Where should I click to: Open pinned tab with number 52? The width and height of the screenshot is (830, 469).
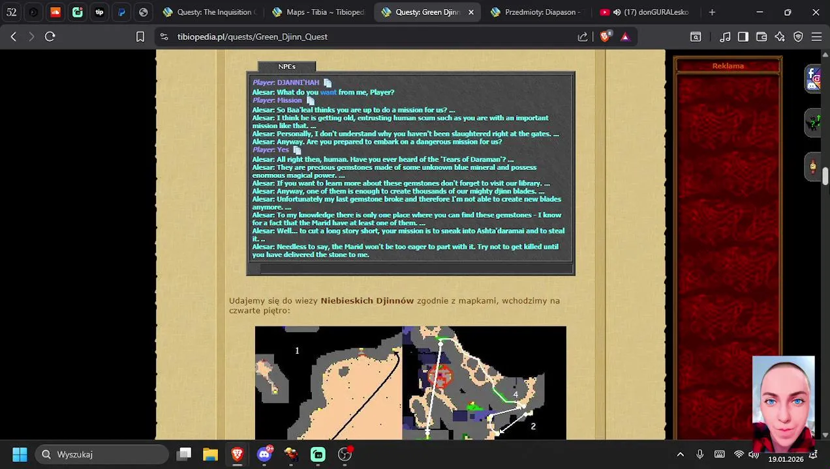click(x=12, y=12)
